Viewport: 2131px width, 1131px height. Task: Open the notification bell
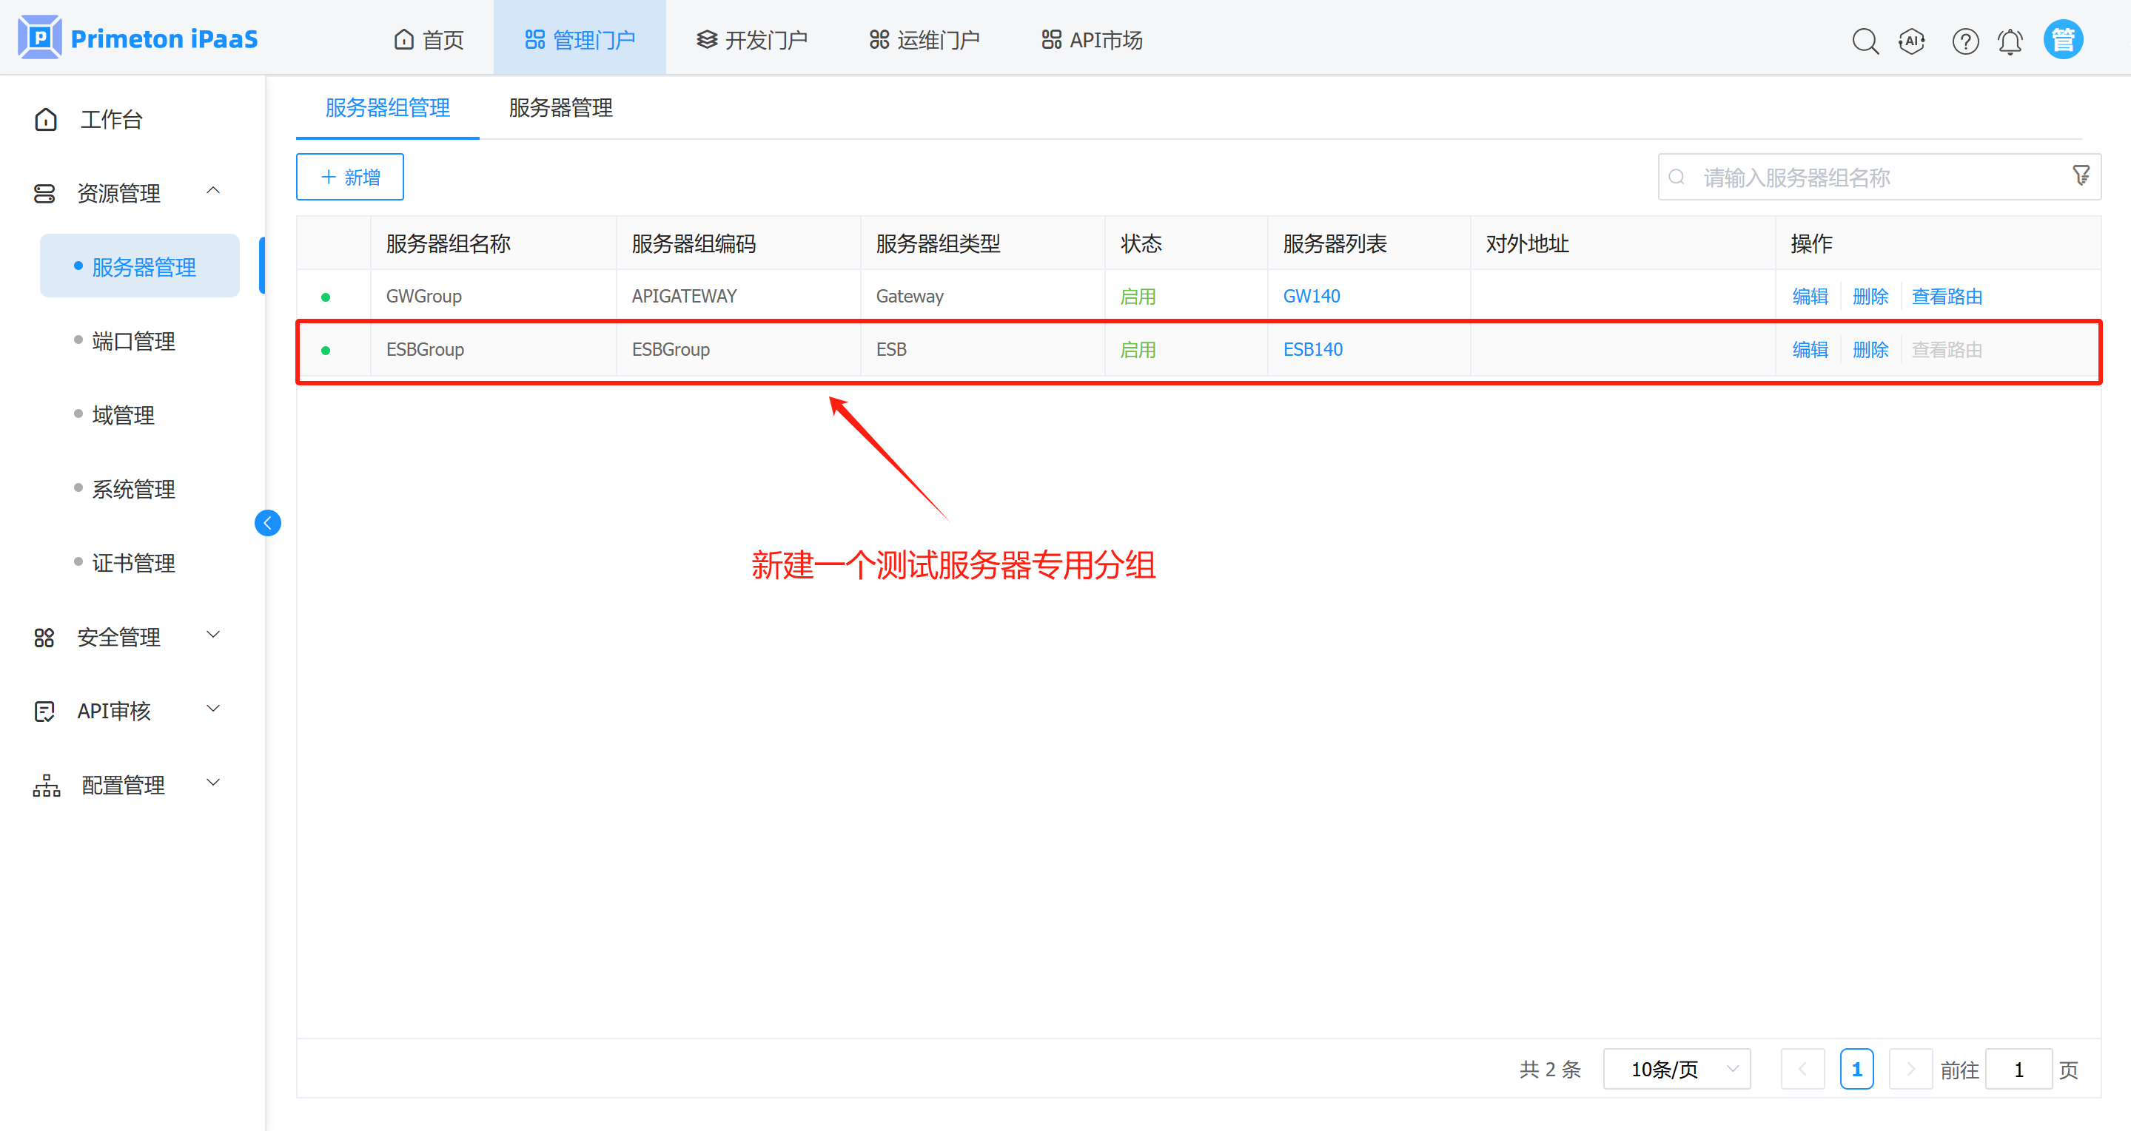click(2010, 41)
